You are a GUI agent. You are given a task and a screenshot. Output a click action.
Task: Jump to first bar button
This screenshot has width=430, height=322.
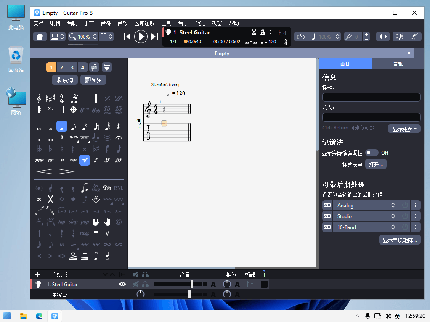[127, 37]
